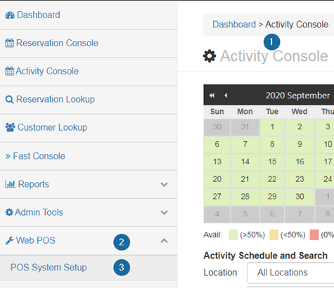Click the 2020 September calendar title
The height and width of the screenshot is (288, 334).
point(297,96)
